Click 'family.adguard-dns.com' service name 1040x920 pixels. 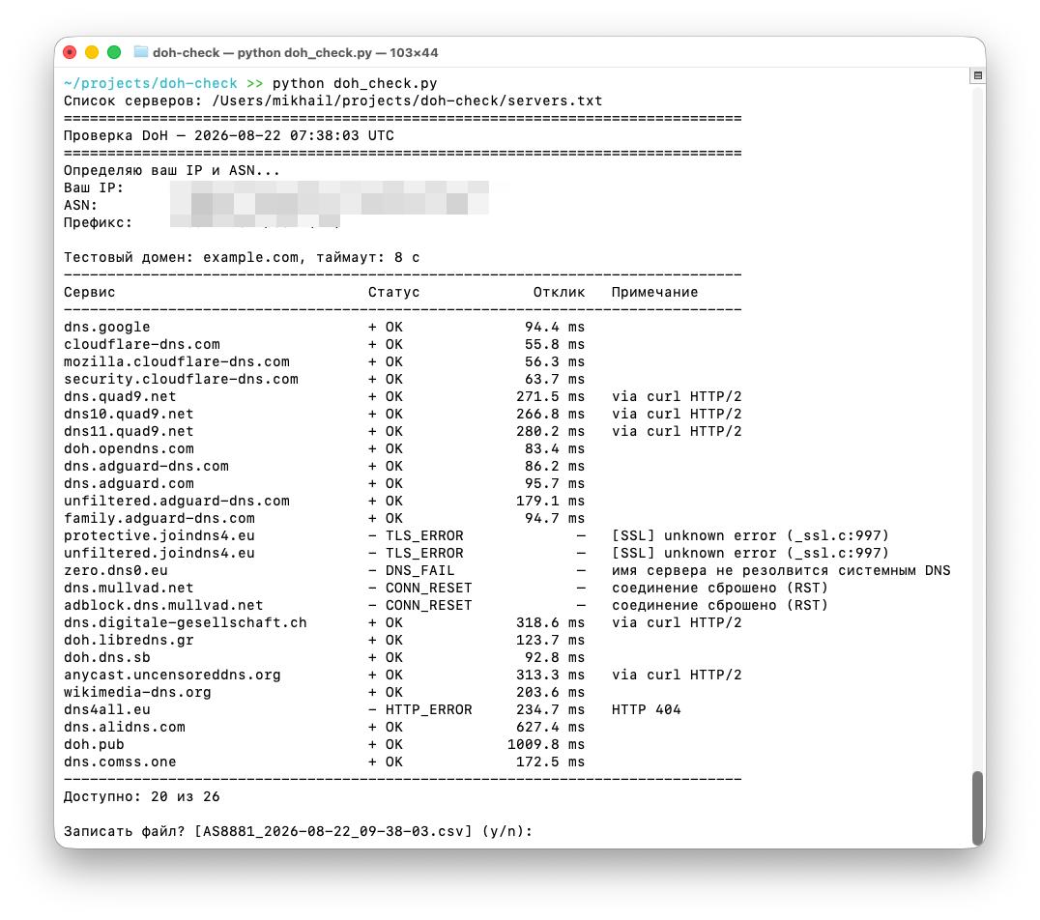pyautogui.click(x=159, y=518)
